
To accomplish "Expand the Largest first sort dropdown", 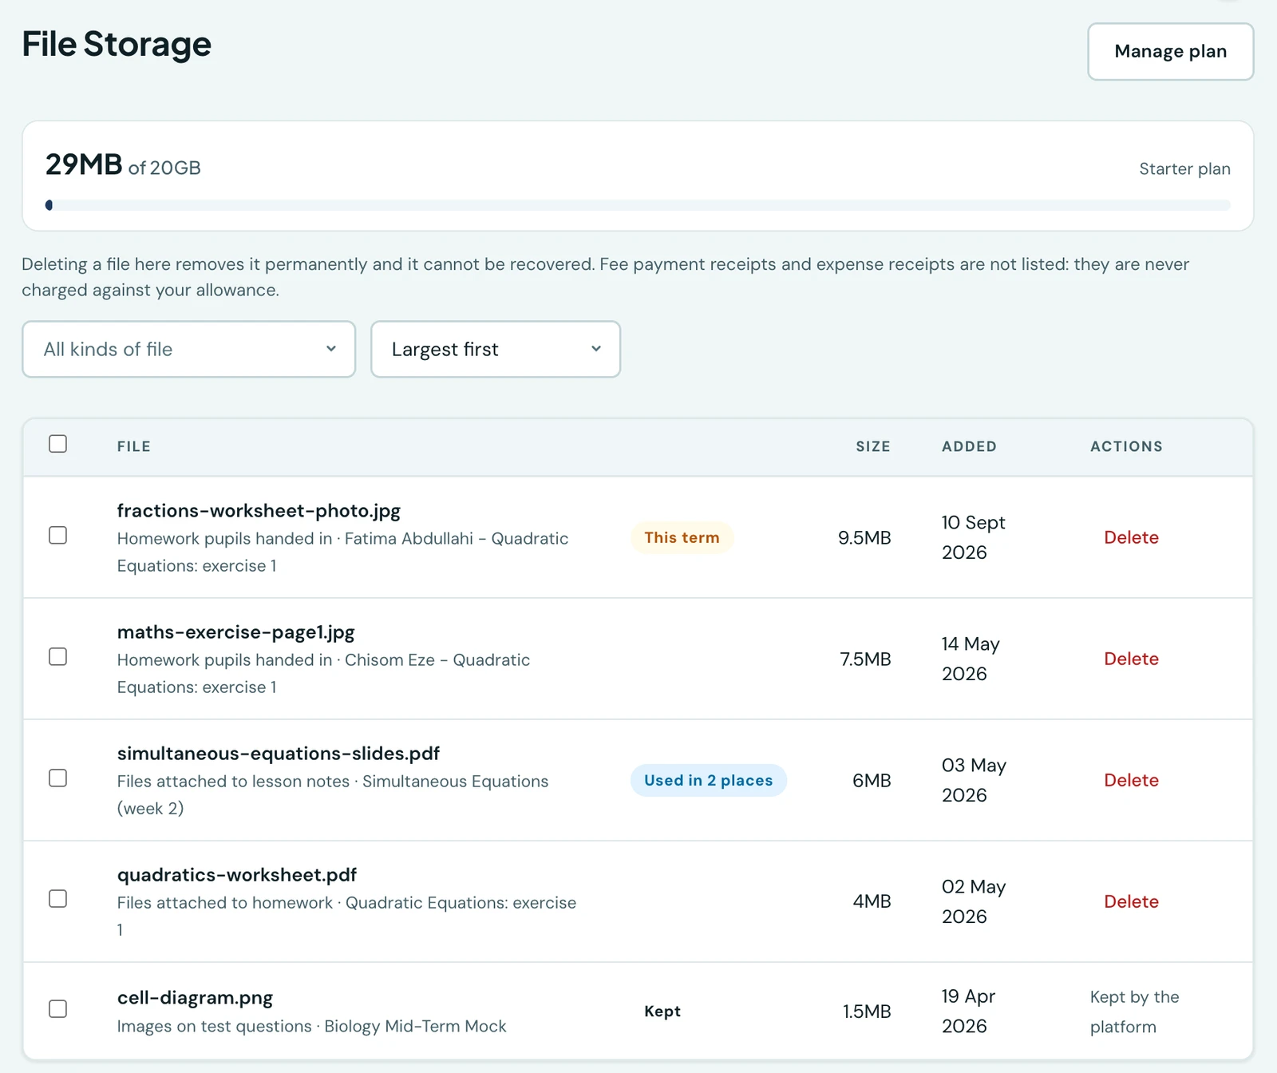I will point(496,349).
